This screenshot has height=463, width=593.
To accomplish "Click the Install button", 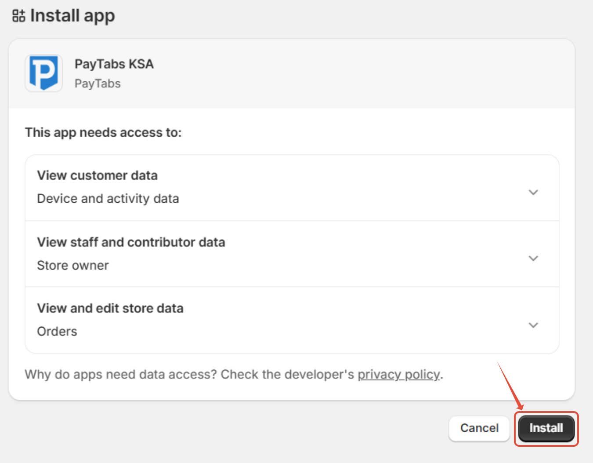I will coord(546,428).
